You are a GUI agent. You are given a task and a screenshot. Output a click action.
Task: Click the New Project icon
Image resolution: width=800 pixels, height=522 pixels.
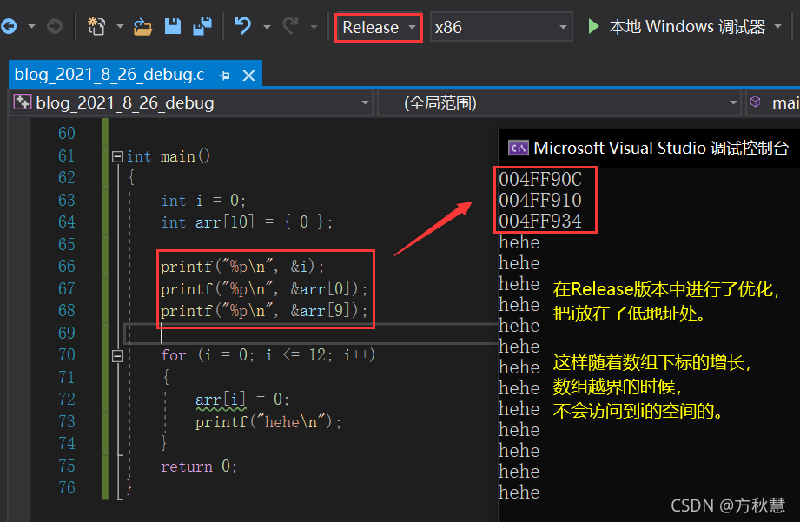96,26
